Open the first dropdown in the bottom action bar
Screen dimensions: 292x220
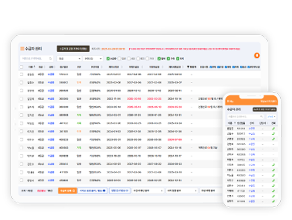pyautogui.click(x=148, y=191)
